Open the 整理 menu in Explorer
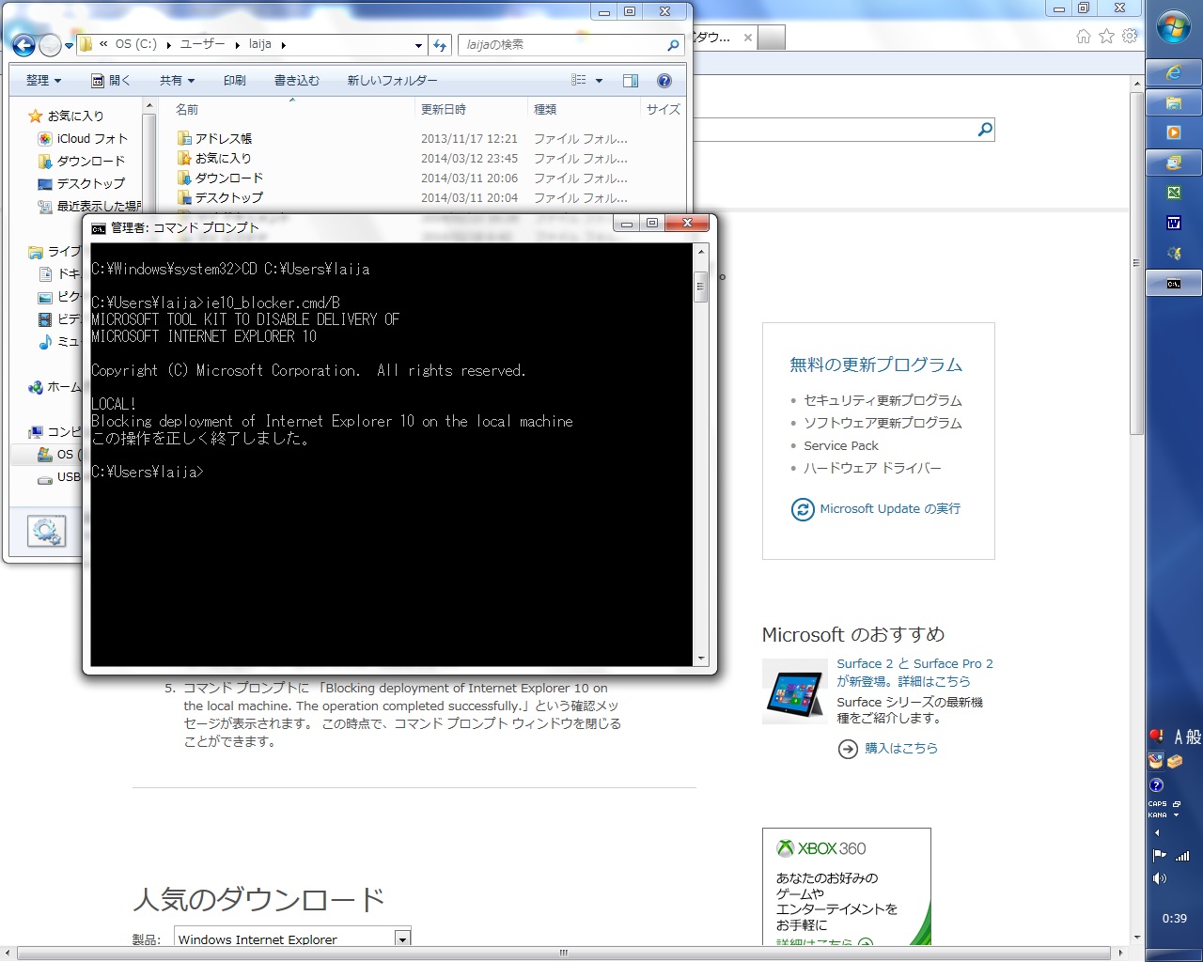1203x962 pixels. (x=43, y=81)
